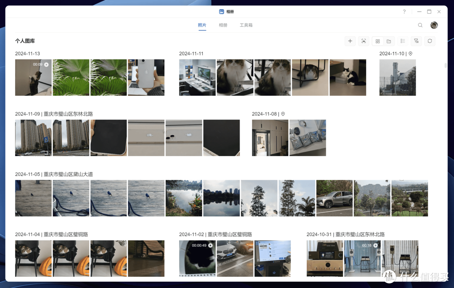The image size is (454, 288).
Task: Switch to folder view mode
Action: (x=389, y=41)
